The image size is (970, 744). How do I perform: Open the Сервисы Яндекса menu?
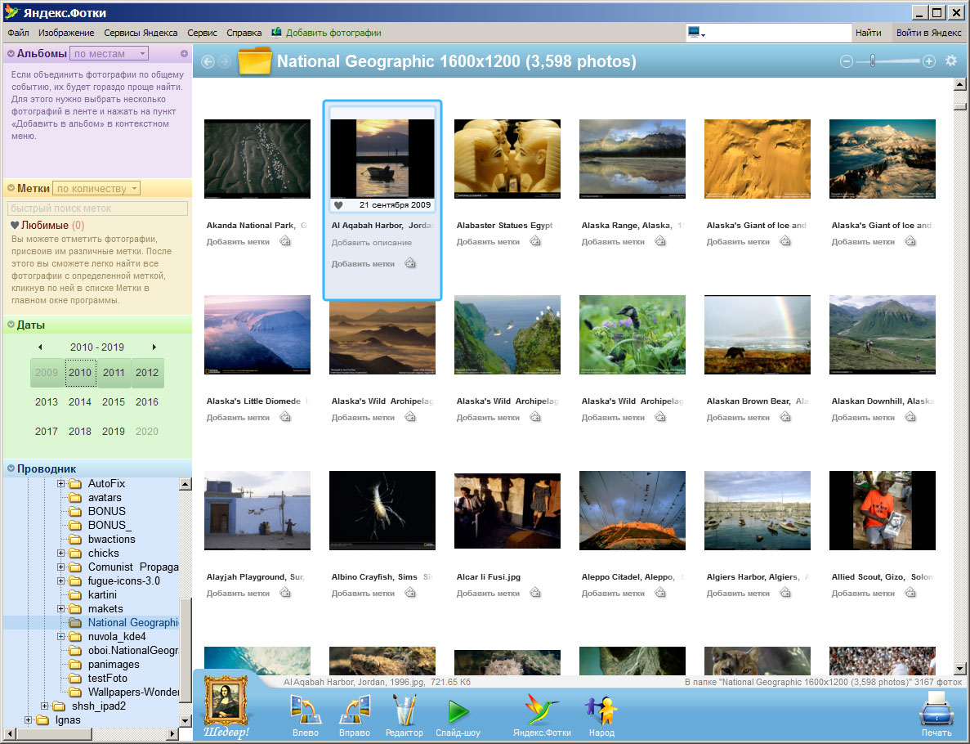pos(141,33)
